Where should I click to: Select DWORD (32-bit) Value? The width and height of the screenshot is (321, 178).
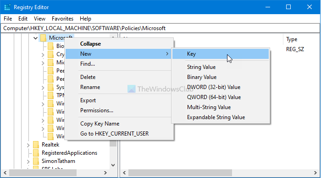point(221,87)
